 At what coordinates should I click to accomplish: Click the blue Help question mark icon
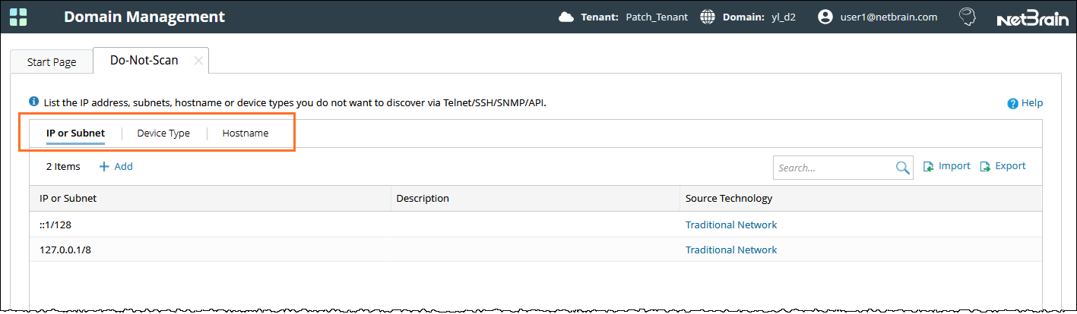[x=1012, y=104]
